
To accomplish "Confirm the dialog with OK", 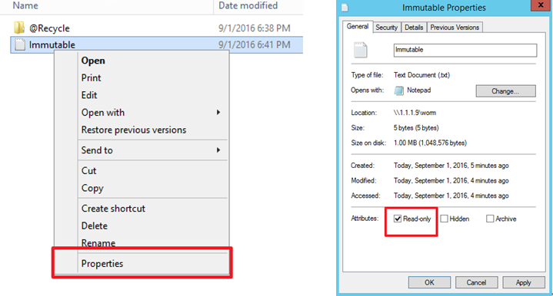I will pos(429,282).
